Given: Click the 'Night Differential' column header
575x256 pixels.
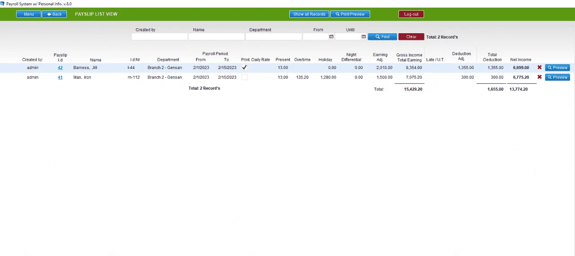Looking at the screenshot, I should point(351,57).
